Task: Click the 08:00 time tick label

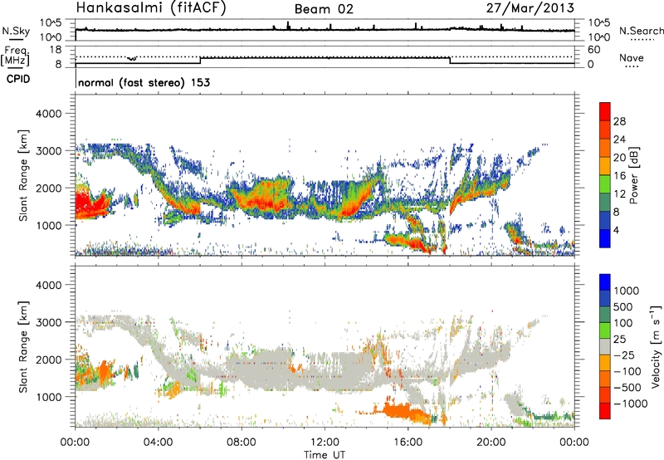Action: [242, 443]
